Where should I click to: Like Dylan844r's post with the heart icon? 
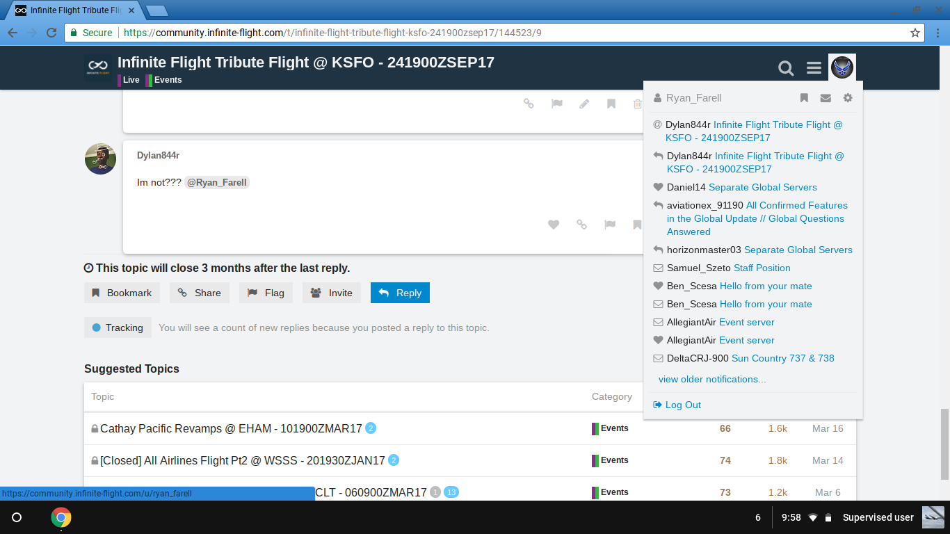[x=554, y=225]
